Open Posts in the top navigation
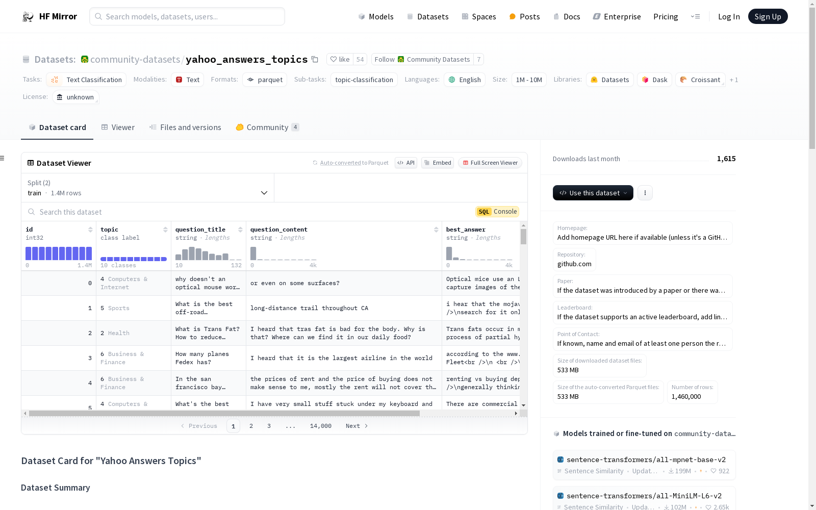Viewport: 816px width, 510px height. click(524, 16)
